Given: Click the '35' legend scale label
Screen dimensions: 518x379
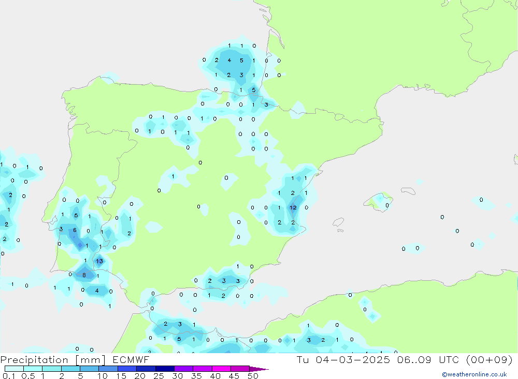Looking at the screenshot, I should tap(196, 376).
